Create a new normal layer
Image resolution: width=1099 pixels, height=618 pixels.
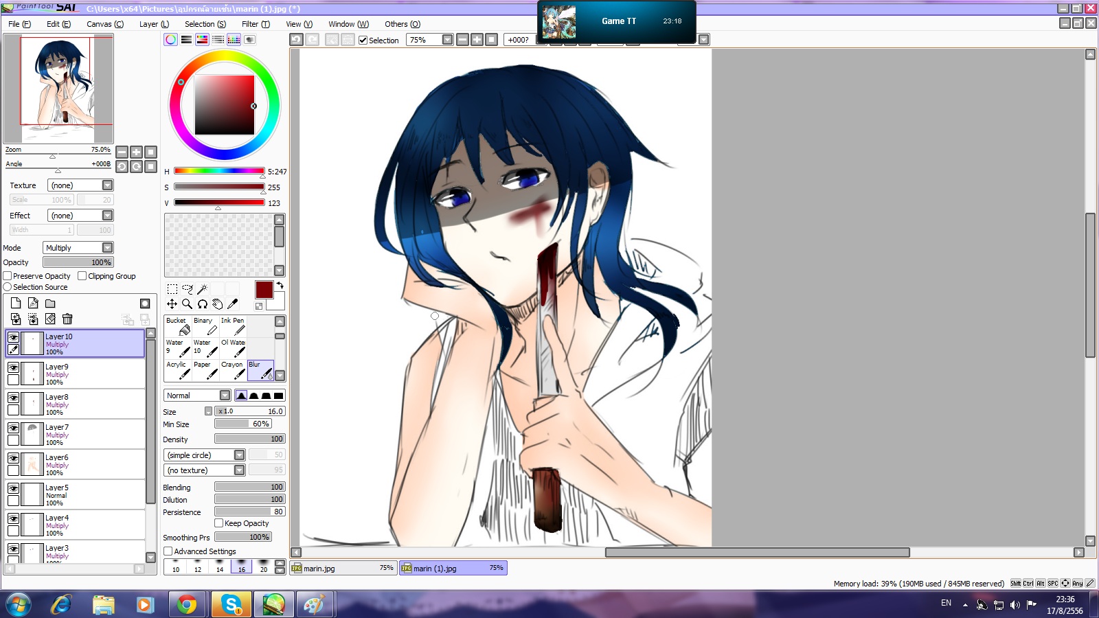pos(16,304)
